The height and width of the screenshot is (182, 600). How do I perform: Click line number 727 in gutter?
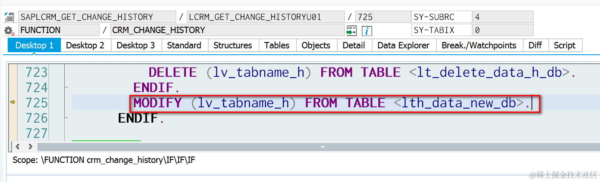(x=37, y=134)
